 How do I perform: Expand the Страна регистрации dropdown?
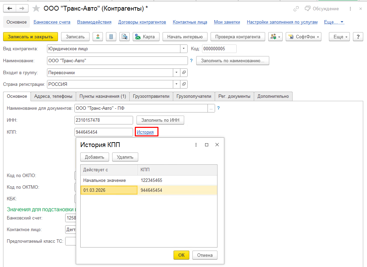tap(177, 84)
